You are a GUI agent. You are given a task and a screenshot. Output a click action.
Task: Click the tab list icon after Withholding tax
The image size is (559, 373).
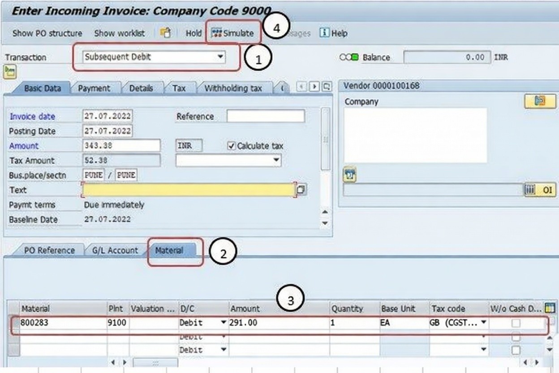[x=327, y=87]
